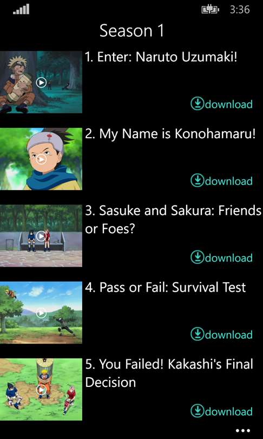
Task: Expand the app bar ellipsis menu
Action: point(242,431)
